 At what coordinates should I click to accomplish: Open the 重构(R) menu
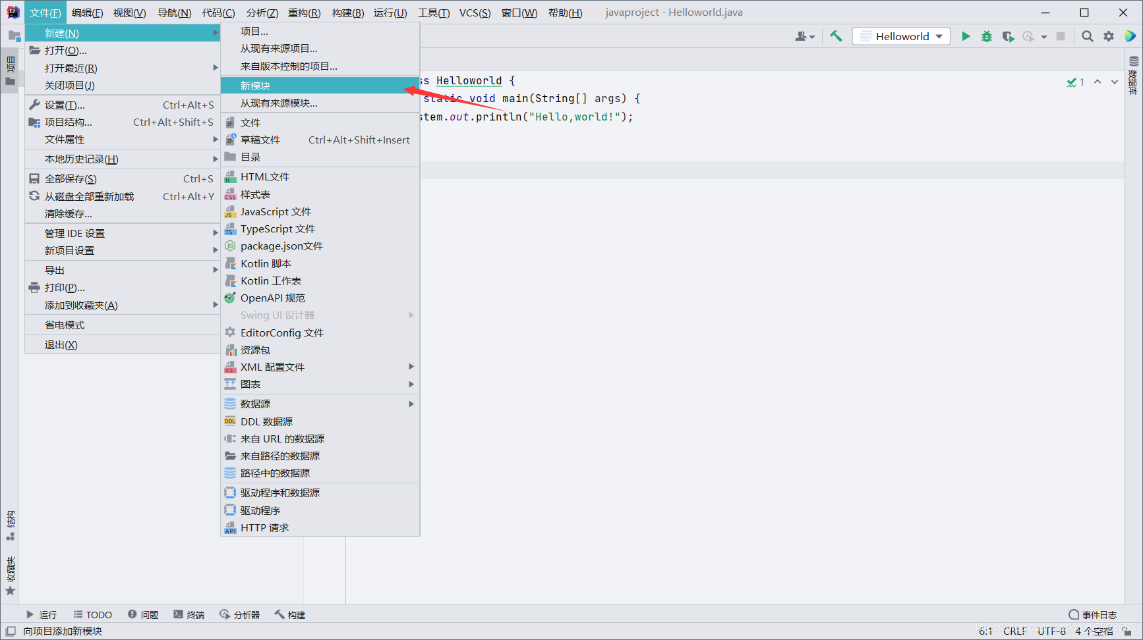[x=304, y=13]
